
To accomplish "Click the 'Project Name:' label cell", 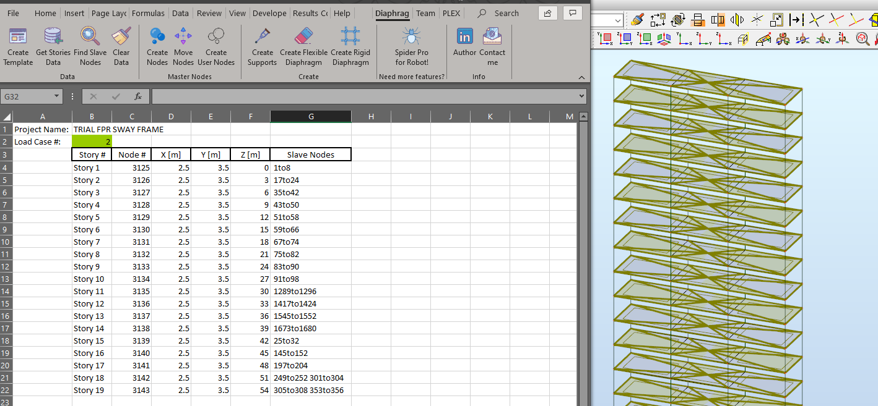I will pyautogui.click(x=42, y=129).
